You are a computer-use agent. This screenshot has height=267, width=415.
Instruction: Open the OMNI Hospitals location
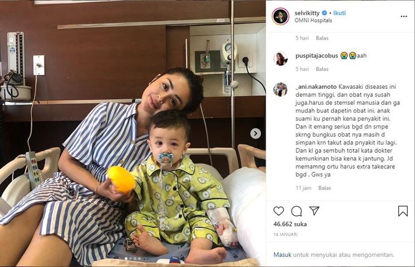pyautogui.click(x=313, y=20)
